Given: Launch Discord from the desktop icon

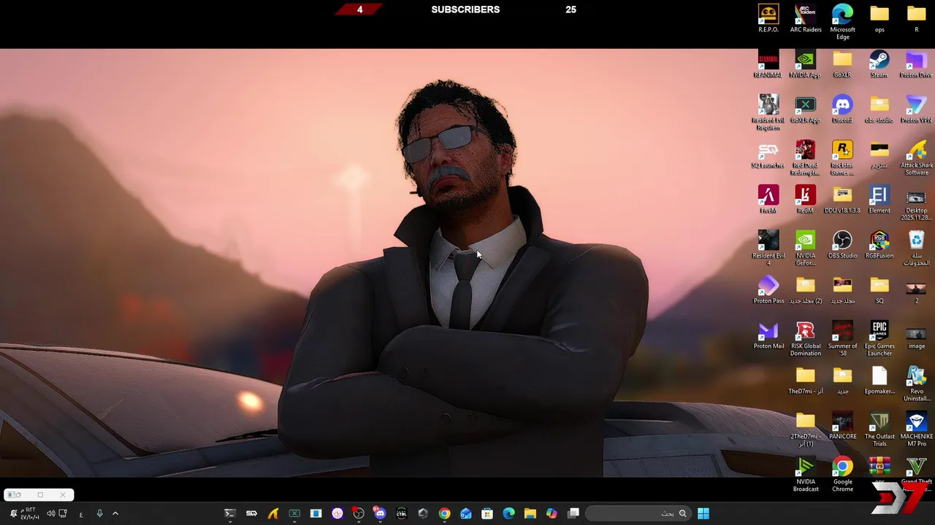Looking at the screenshot, I should pyautogui.click(x=842, y=109).
